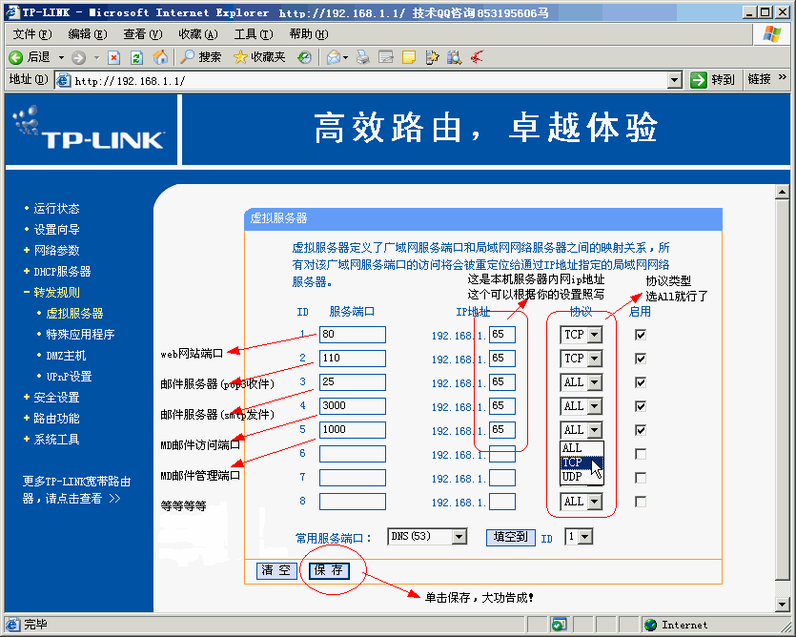Disable the enable checkbox for rule 1
796x637 pixels.
click(641, 335)
